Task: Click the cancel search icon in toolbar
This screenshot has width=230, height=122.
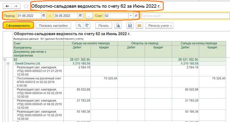Action: point(87,26)
